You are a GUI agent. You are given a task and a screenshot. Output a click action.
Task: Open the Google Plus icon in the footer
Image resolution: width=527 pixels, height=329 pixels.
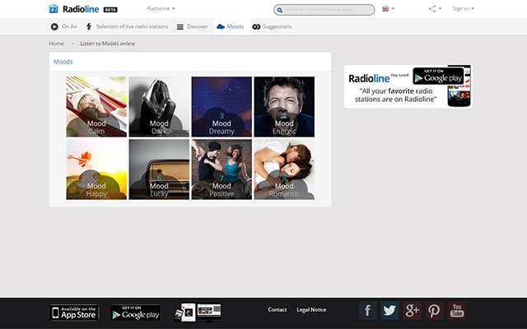412,310
